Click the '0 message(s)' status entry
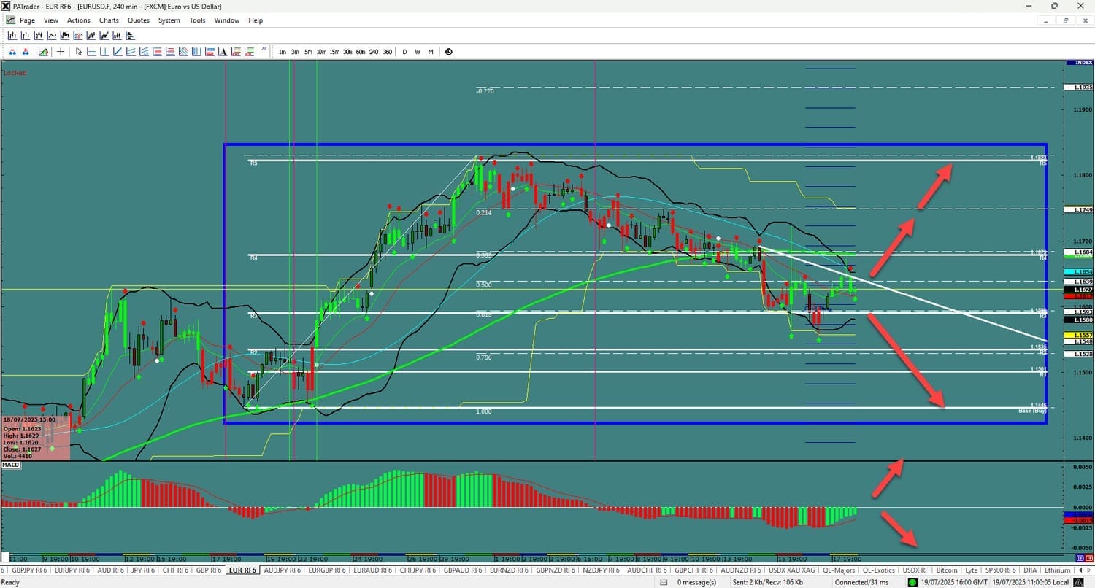Viewport: 1095px width, 588px height. click(x=697, y=582)
